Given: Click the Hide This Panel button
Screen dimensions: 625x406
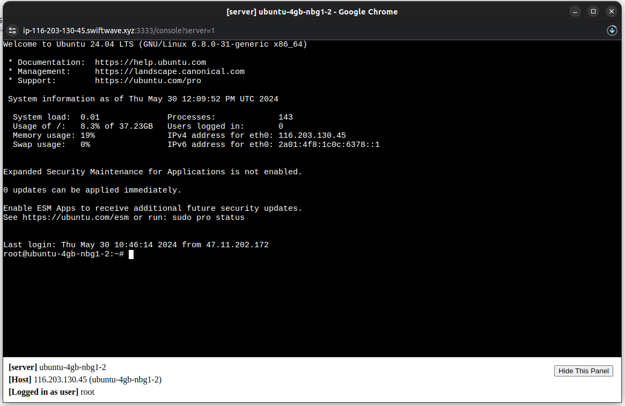Looking at the screenshot, I should click(x=584, y=371).
